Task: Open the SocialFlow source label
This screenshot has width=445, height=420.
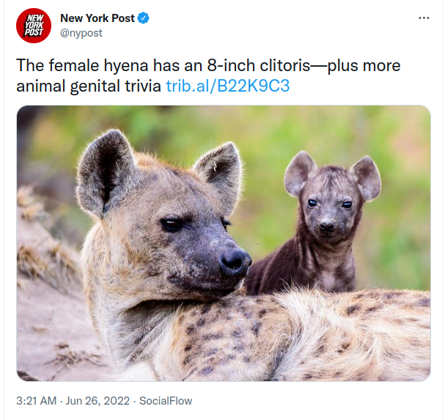Action: coord(166,401)
